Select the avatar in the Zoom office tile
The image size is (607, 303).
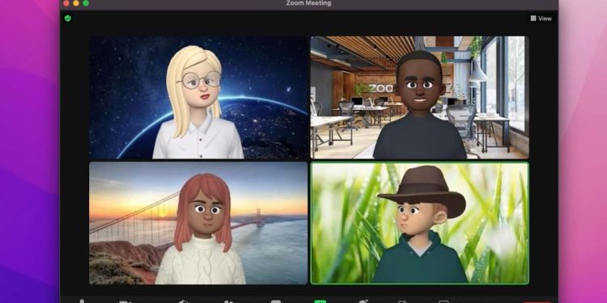pyautogui.click(x=419, y=98)
